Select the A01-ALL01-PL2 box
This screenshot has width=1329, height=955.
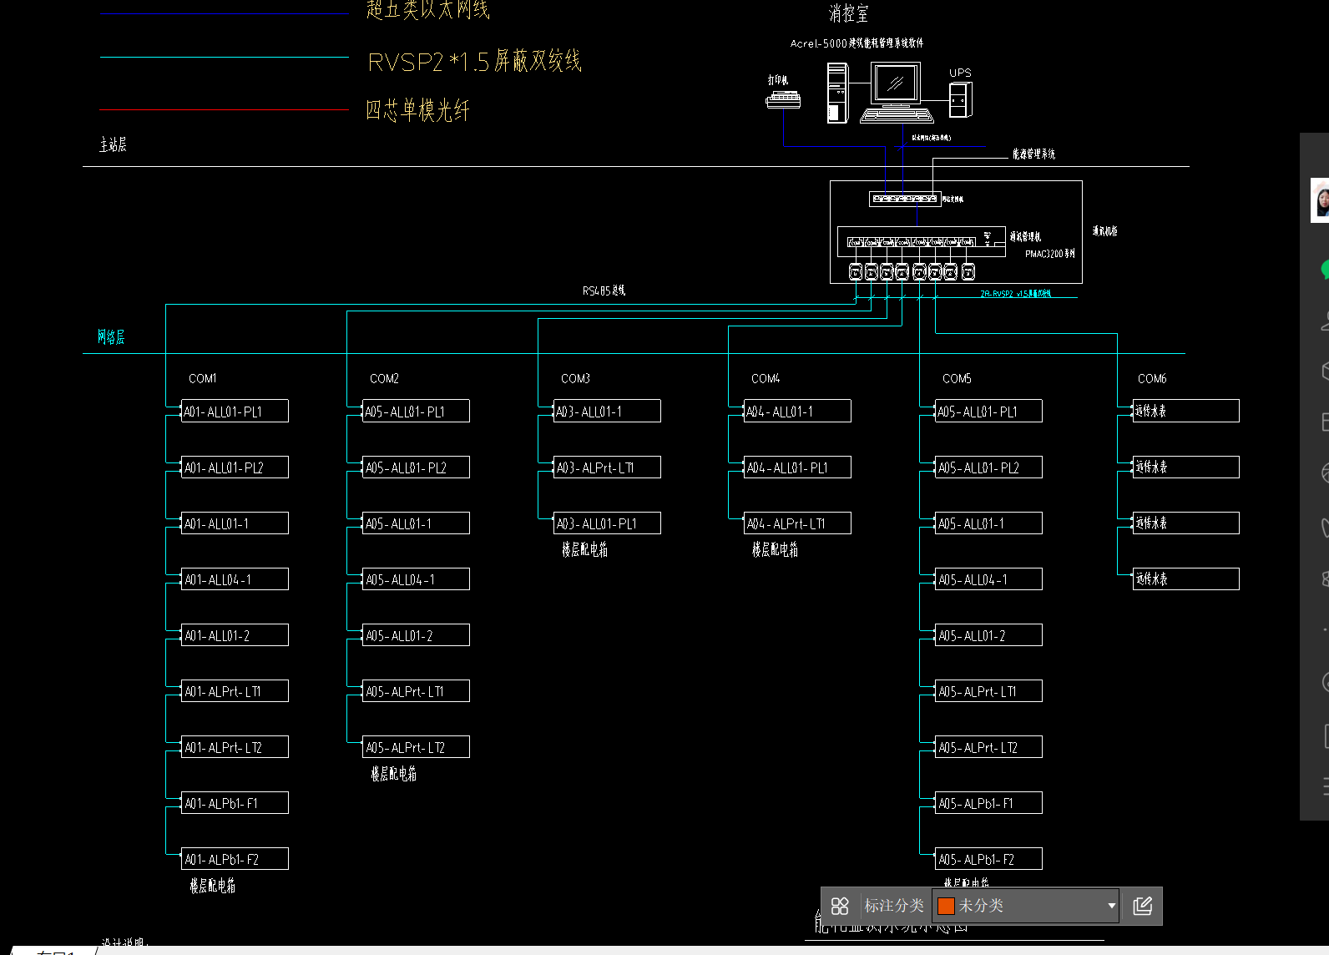click(x=235, y=467)
